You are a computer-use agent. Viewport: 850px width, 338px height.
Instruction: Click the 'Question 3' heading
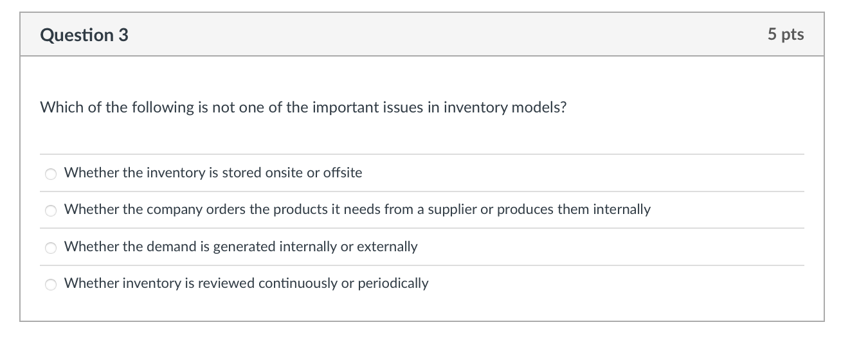(84, 35)
